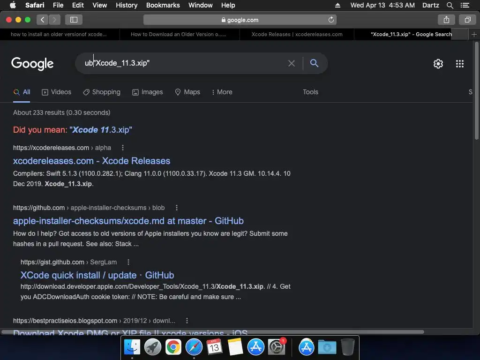Open options dots beside xcodereleases.com result
Viewport: 480px width, 360px height.
point(123,148)
